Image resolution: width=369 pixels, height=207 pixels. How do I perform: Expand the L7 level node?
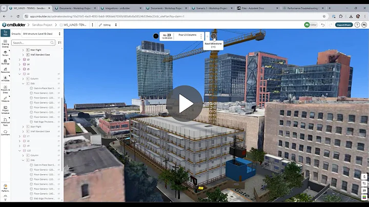coord(19,136)
